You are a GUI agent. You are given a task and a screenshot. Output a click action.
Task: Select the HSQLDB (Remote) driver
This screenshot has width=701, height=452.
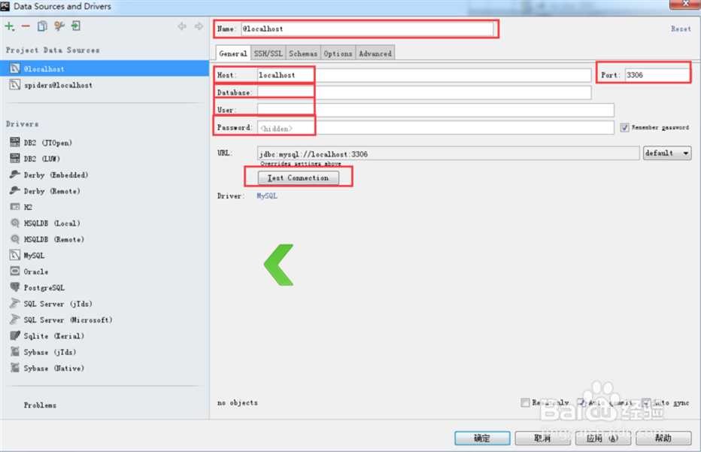click(53, 239)
